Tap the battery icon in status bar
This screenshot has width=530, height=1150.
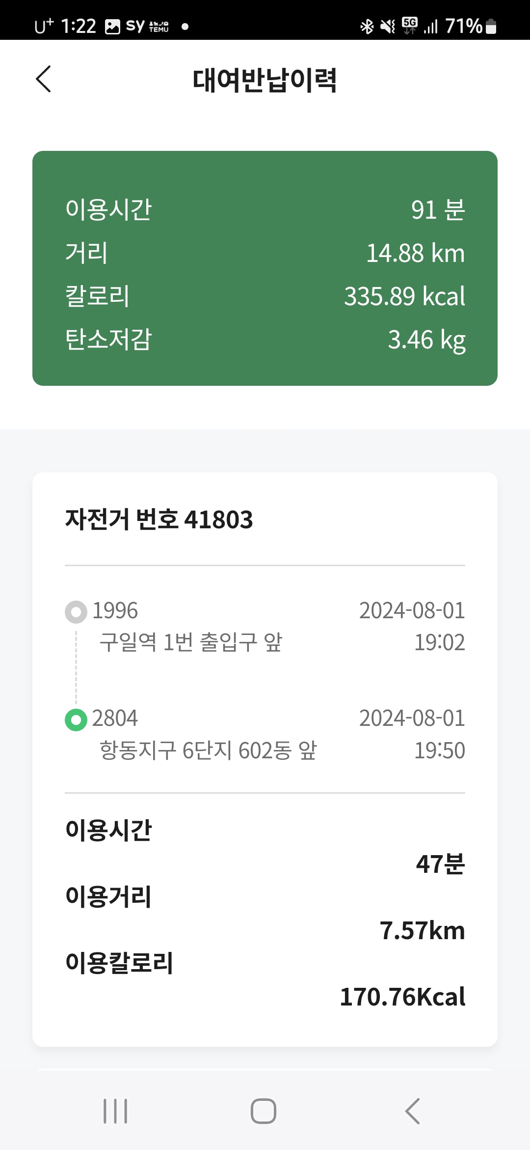(x=491, y=27)
